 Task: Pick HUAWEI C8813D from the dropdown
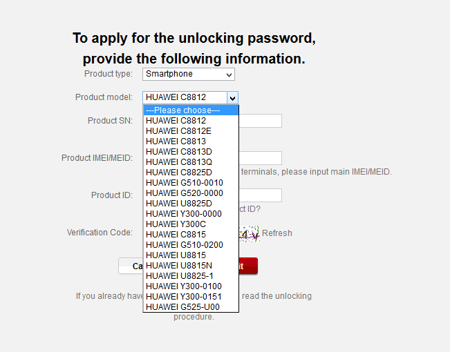[190, 152]
